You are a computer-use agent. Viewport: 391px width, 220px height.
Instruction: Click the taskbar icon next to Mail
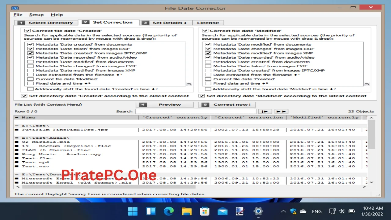pyautogui.click(x=240, y=211)
